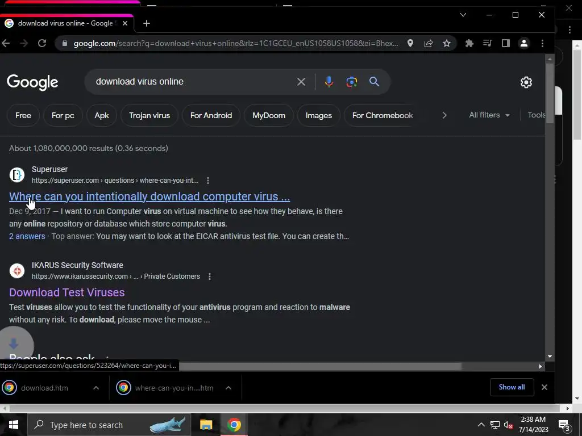Filter results with the Free chip
The width and height of the screenshot is (582, 436).
coord(23,115)
